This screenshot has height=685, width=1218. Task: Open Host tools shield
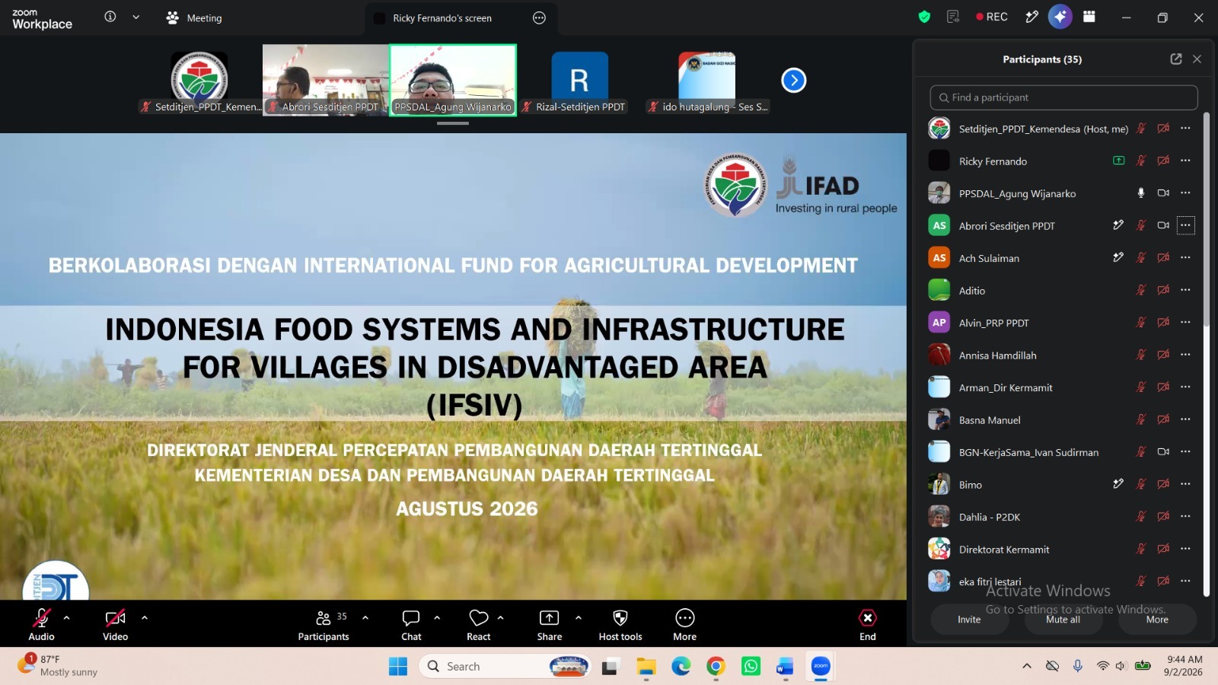pos(620,624)
